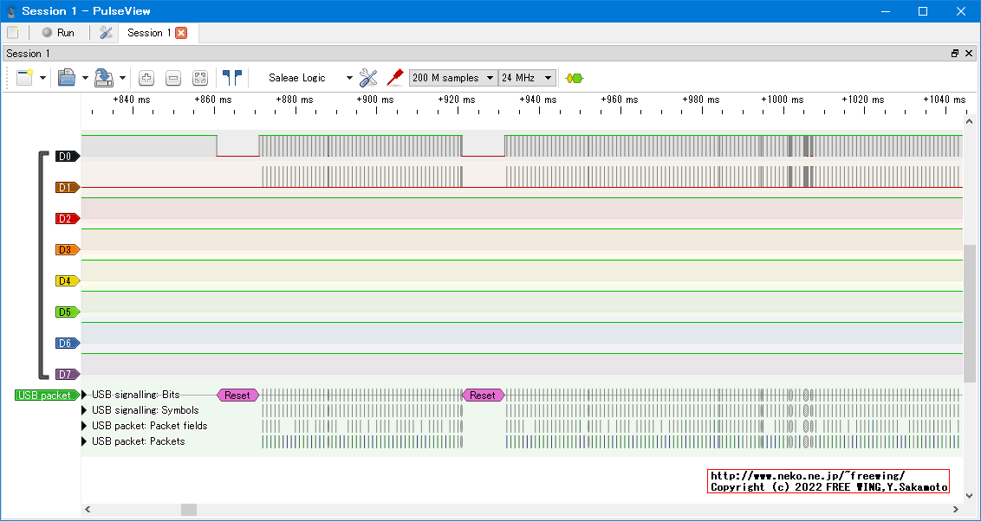Image resolution: width=981 pixels, height=521 pixels.
Task: Click the green USB packet decoder label
Action: pos(46,396)
